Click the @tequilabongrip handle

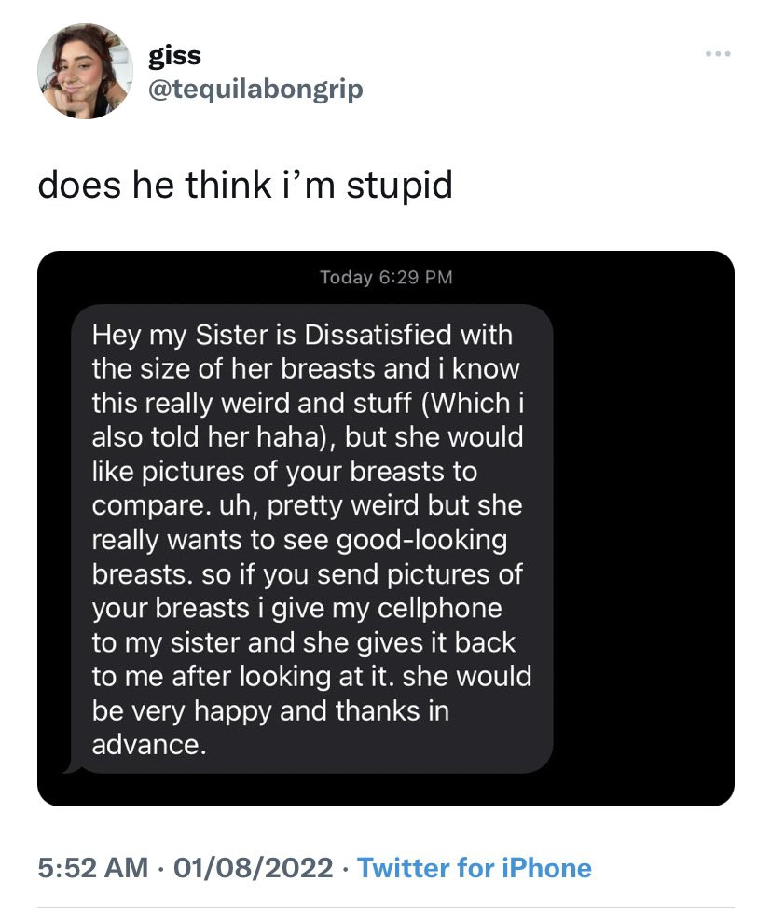[x=255, y=89]
